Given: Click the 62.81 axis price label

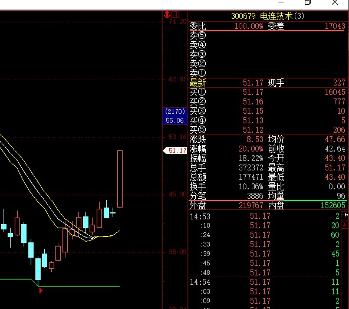Looking at the screenshot, I should (177, 79).
